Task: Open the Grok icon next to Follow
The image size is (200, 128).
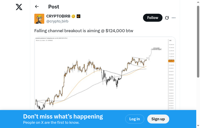Action: (167, 18)
